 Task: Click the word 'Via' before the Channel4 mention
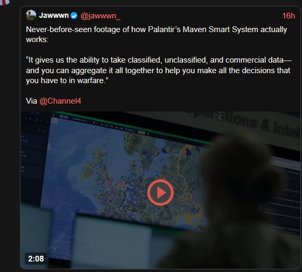(x=32, y=101)
